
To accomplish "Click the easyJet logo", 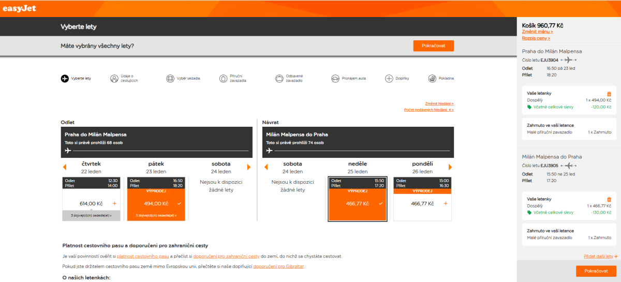I will point(20,8).
